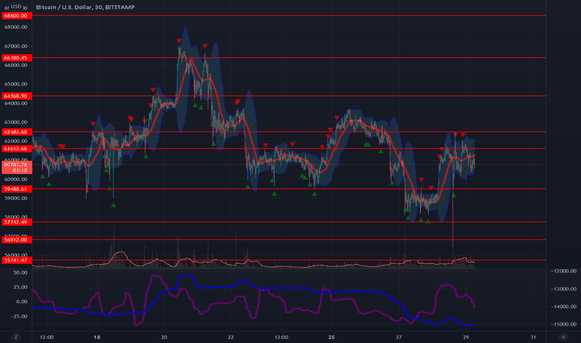Click the 12:00 time label before 18

(47, 337)
